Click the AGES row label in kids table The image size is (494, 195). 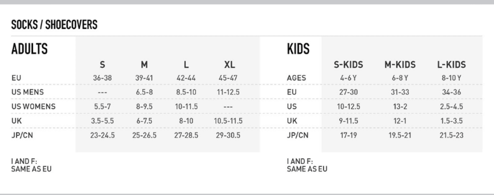(x=297, y=78)
